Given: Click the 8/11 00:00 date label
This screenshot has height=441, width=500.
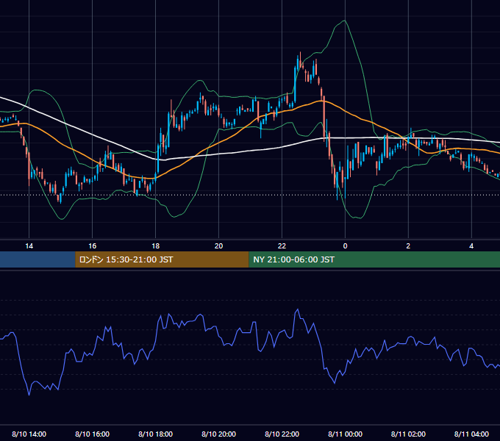Looking at the screenshot, I should click(345, 434).
